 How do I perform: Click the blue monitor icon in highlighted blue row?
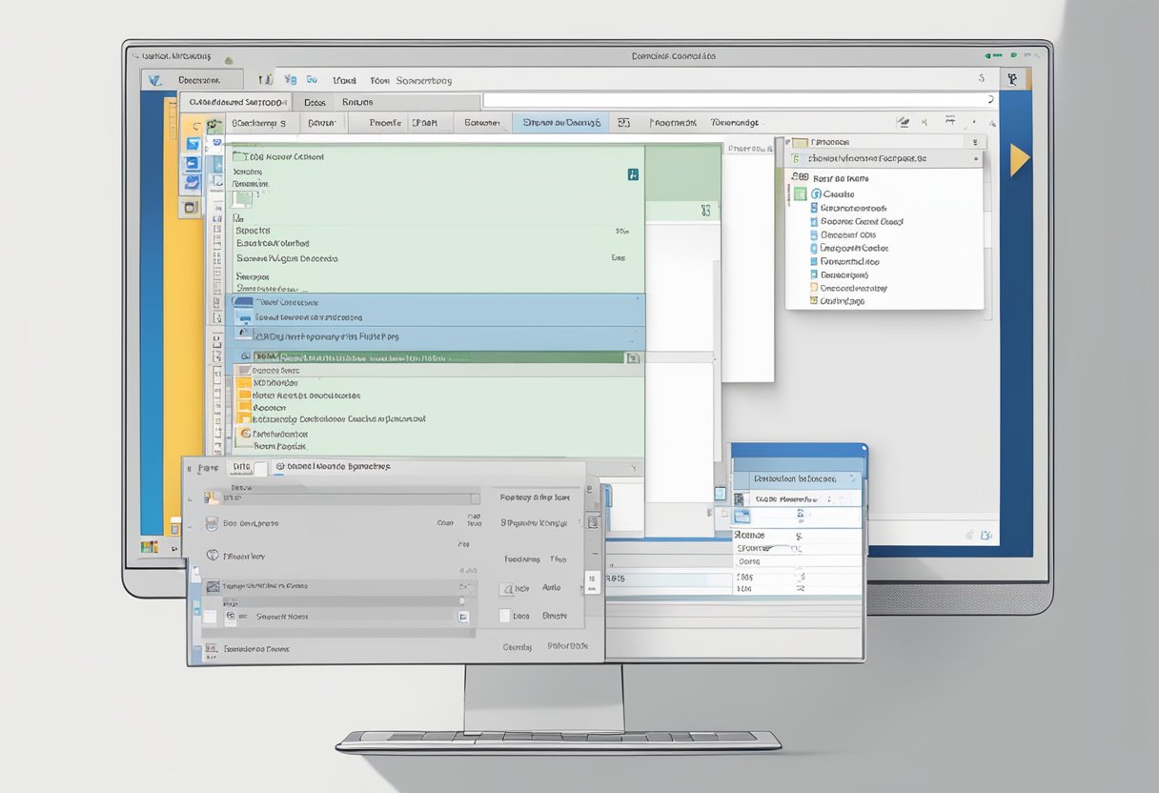245,317
